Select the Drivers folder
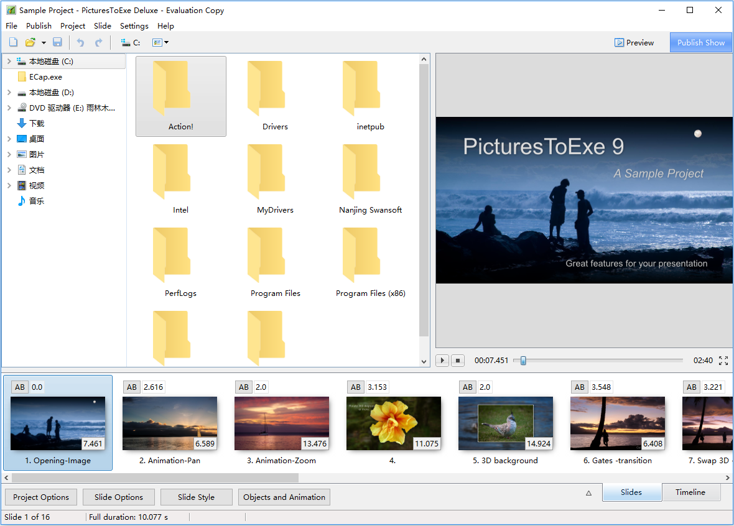 pyautogui.click(x=275, y=96)
